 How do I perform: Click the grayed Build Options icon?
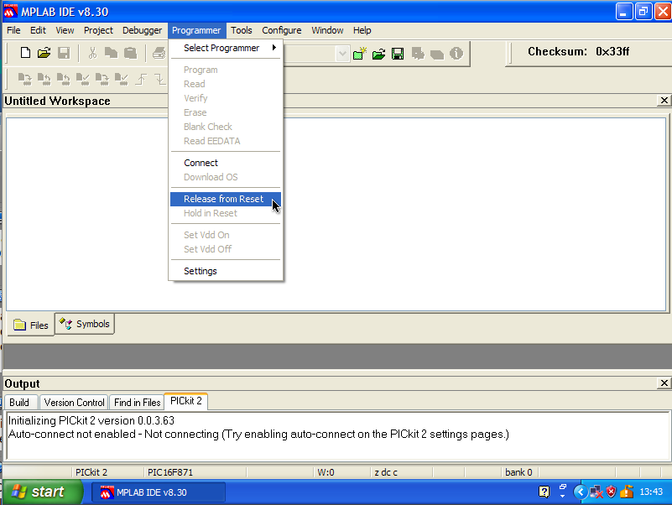pos(418,54)
